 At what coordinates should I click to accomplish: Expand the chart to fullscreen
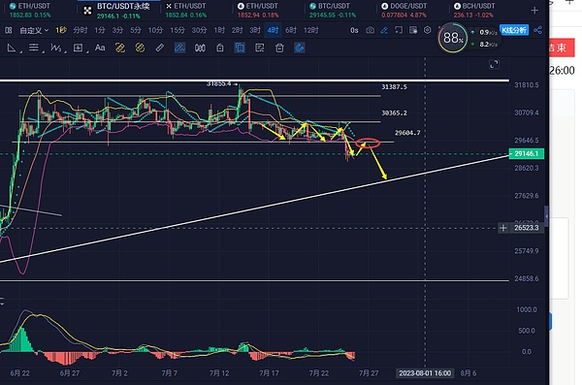click(494, 64)
